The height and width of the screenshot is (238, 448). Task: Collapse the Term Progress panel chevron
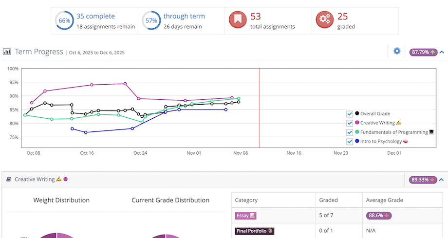[x=442, y=52]
